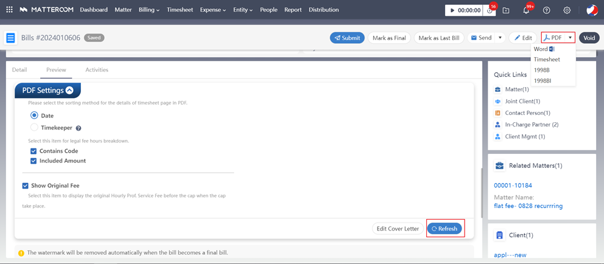Uncheck the Contains Code checkbox

[x=34, y=151]
